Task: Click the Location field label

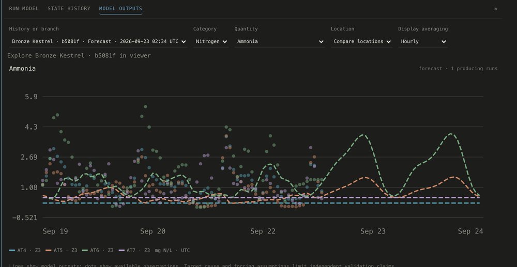Action: (343, 29)
